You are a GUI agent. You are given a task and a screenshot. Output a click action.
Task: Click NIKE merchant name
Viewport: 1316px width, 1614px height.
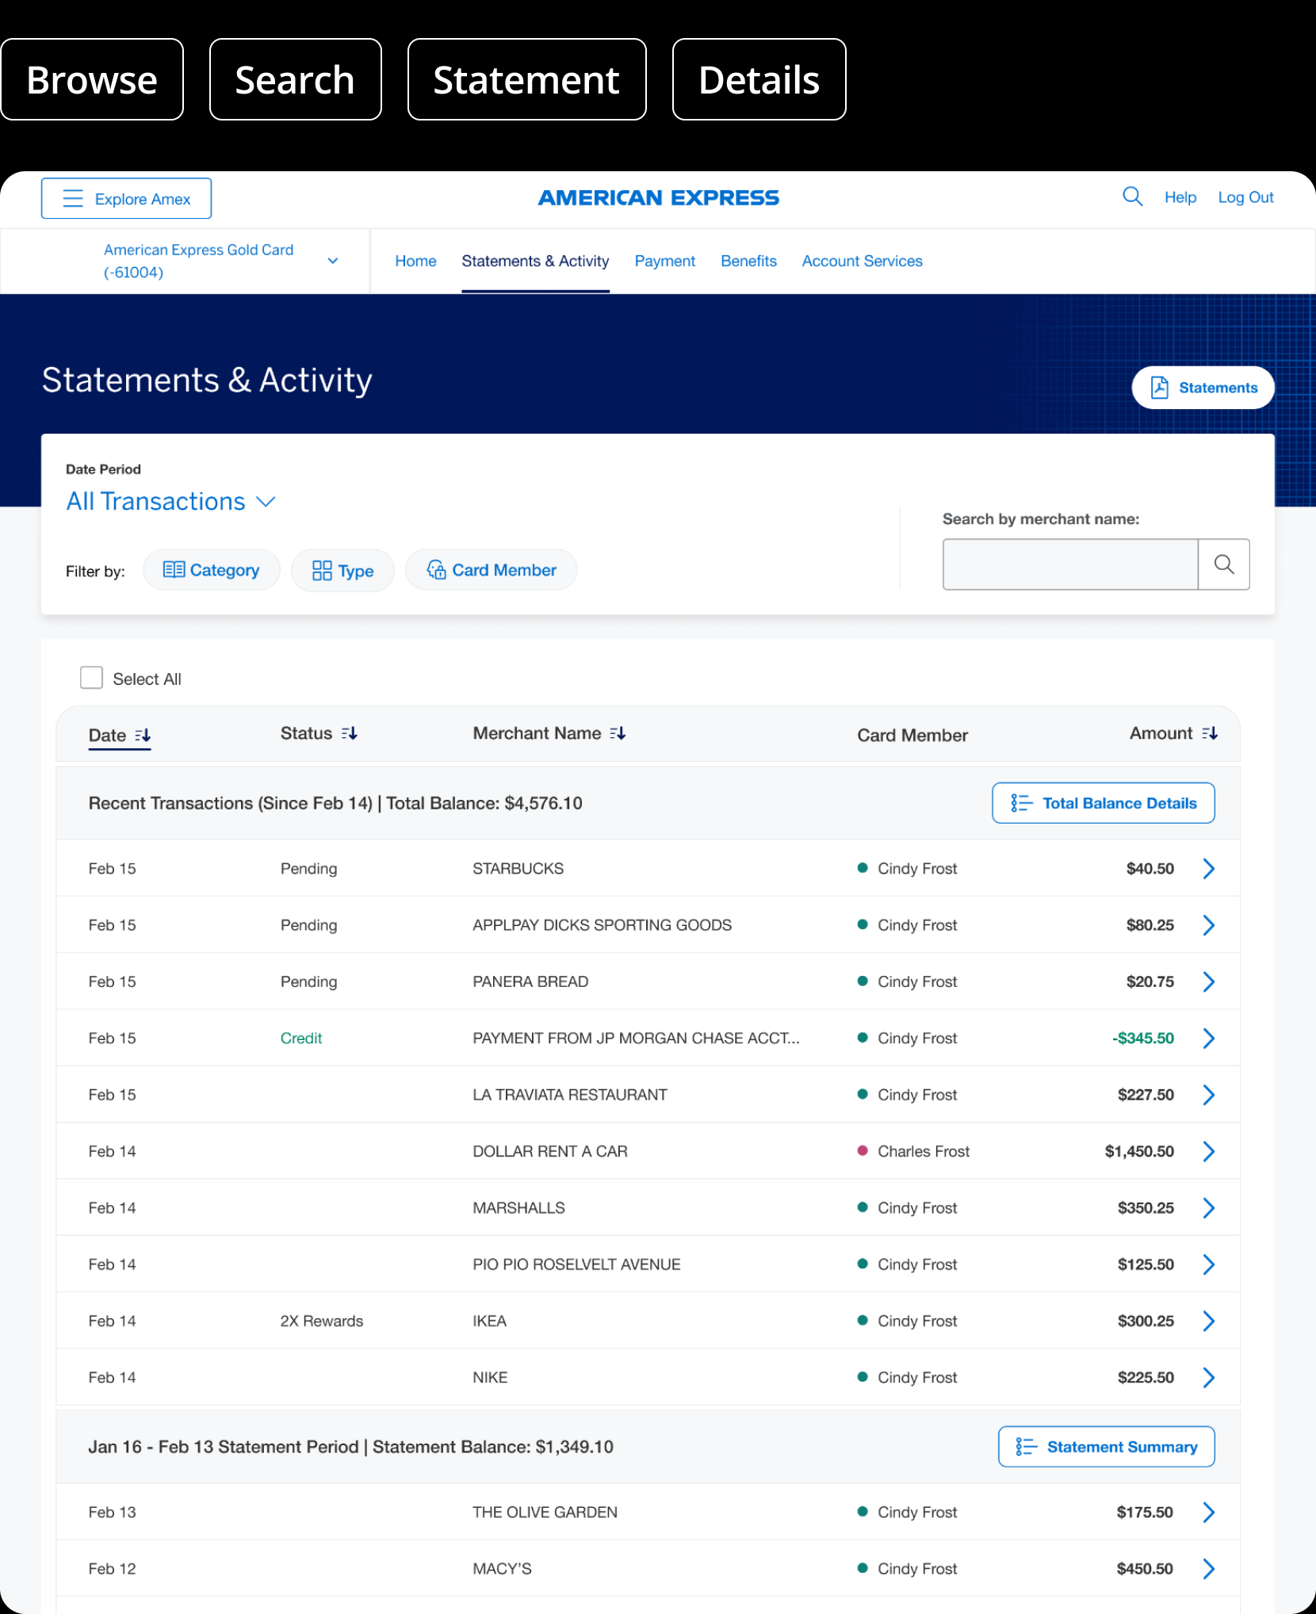pyautogui.click(x=490, y=1378)
